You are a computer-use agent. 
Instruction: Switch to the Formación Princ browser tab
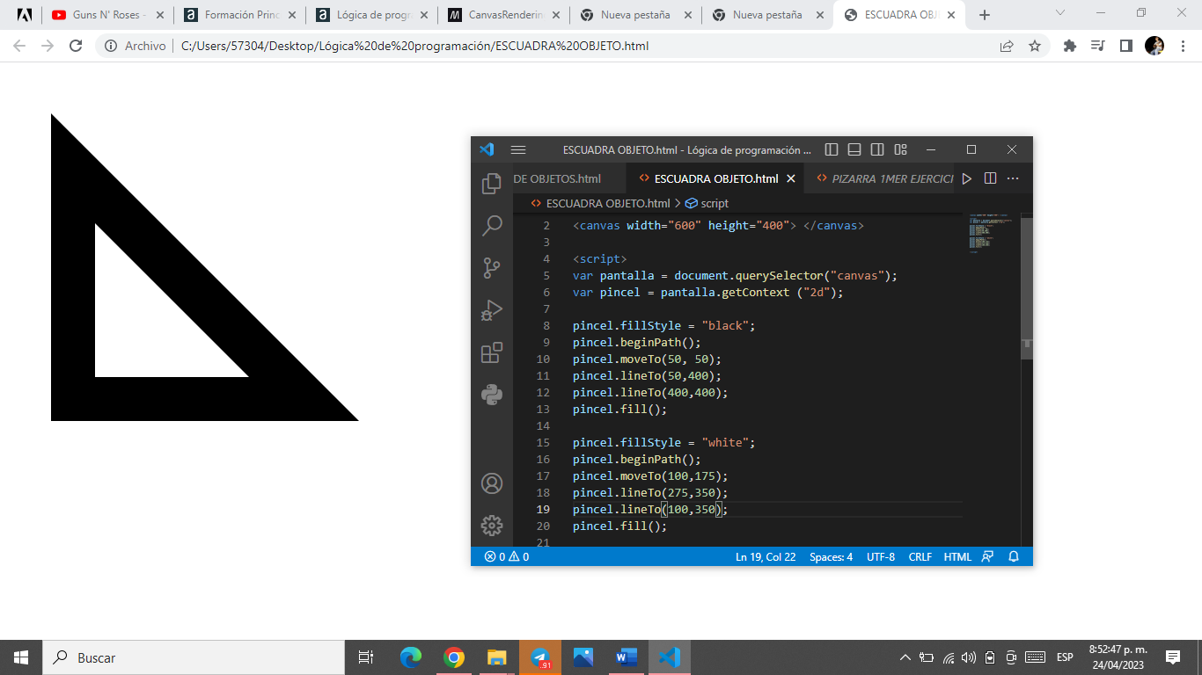coord(238,15)
